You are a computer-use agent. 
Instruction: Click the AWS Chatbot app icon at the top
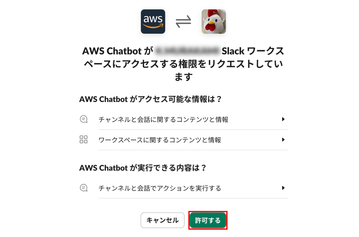[x=153, y=22]
